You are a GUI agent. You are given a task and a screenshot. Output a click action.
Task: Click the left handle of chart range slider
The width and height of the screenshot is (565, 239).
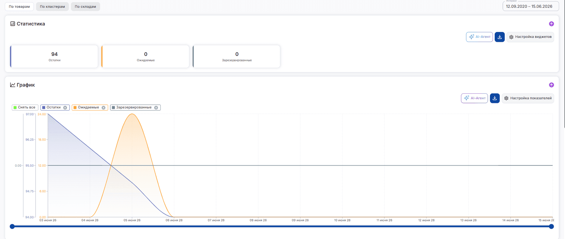12,226
